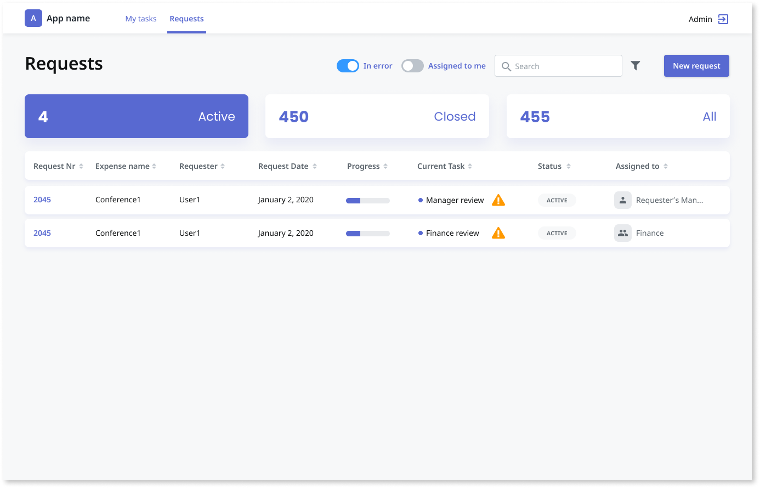Sort the table by Request Date
Screen dimensions: 760x488
[314, 166]
